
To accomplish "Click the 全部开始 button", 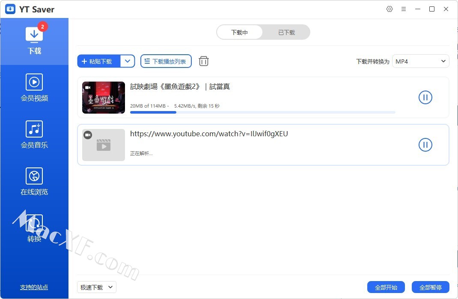I will (386, 287).
